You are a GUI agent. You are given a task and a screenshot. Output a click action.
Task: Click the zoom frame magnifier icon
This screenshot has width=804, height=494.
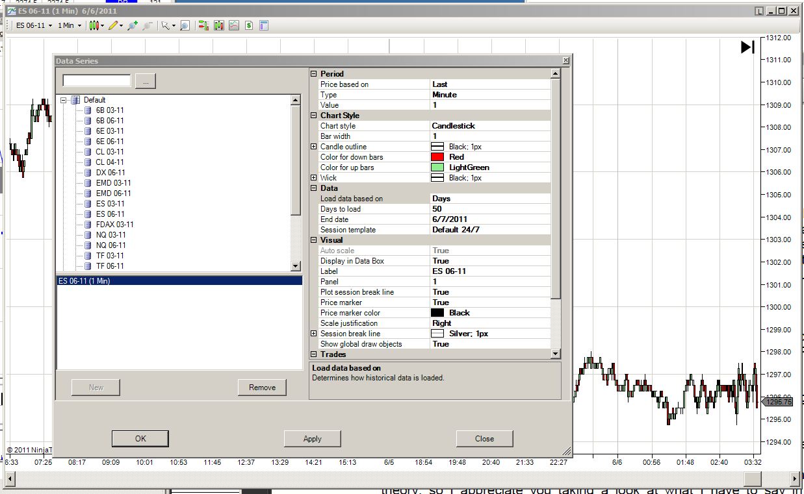[185, 25]
